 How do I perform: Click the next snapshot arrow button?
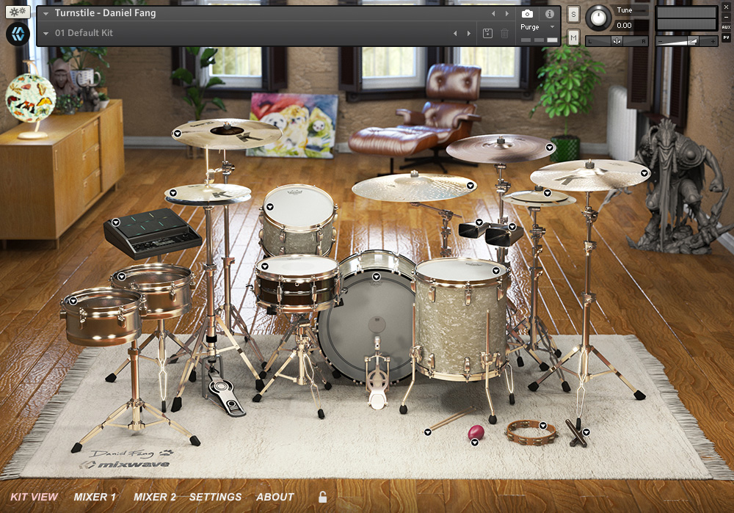(468, 33)
